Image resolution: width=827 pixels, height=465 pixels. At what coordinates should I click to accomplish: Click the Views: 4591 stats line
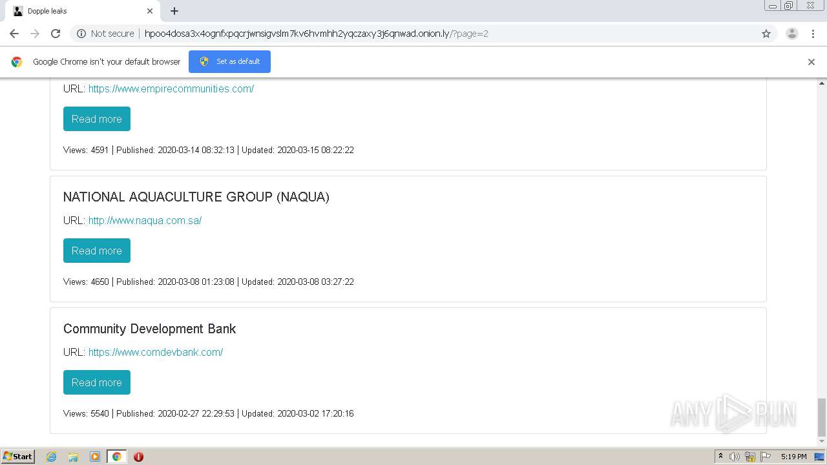209,150
